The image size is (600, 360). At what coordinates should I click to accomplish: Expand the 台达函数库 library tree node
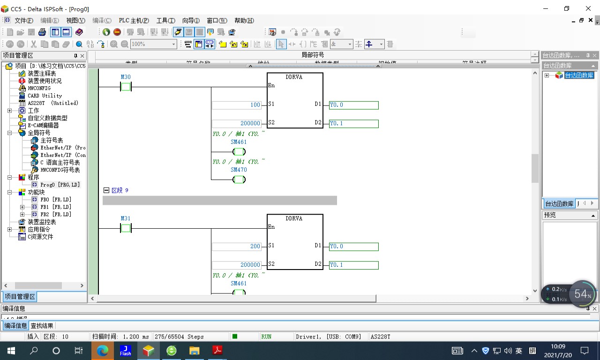click(547, 75)
